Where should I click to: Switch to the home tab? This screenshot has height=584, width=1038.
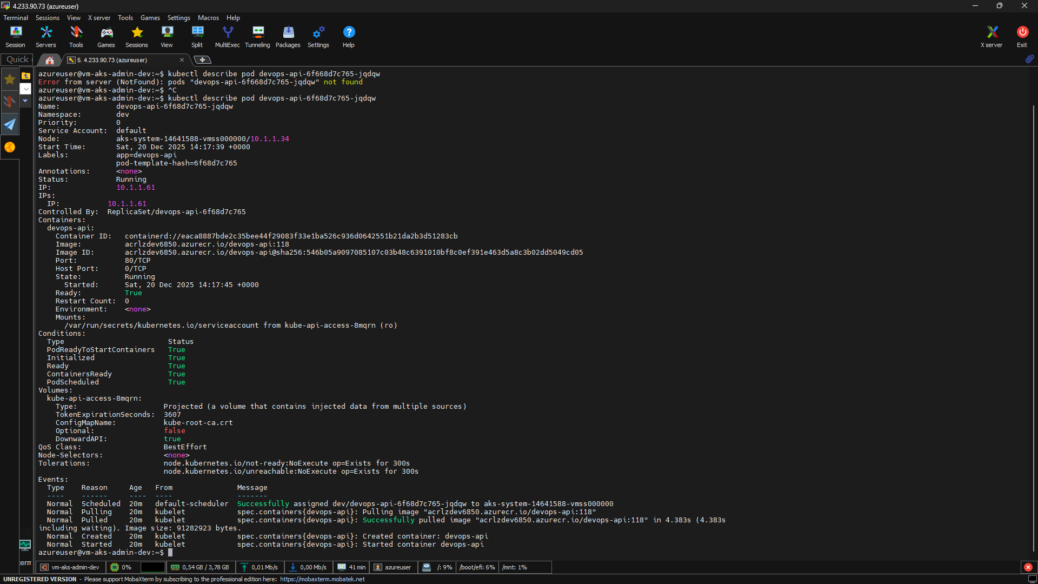coord(49,60)
